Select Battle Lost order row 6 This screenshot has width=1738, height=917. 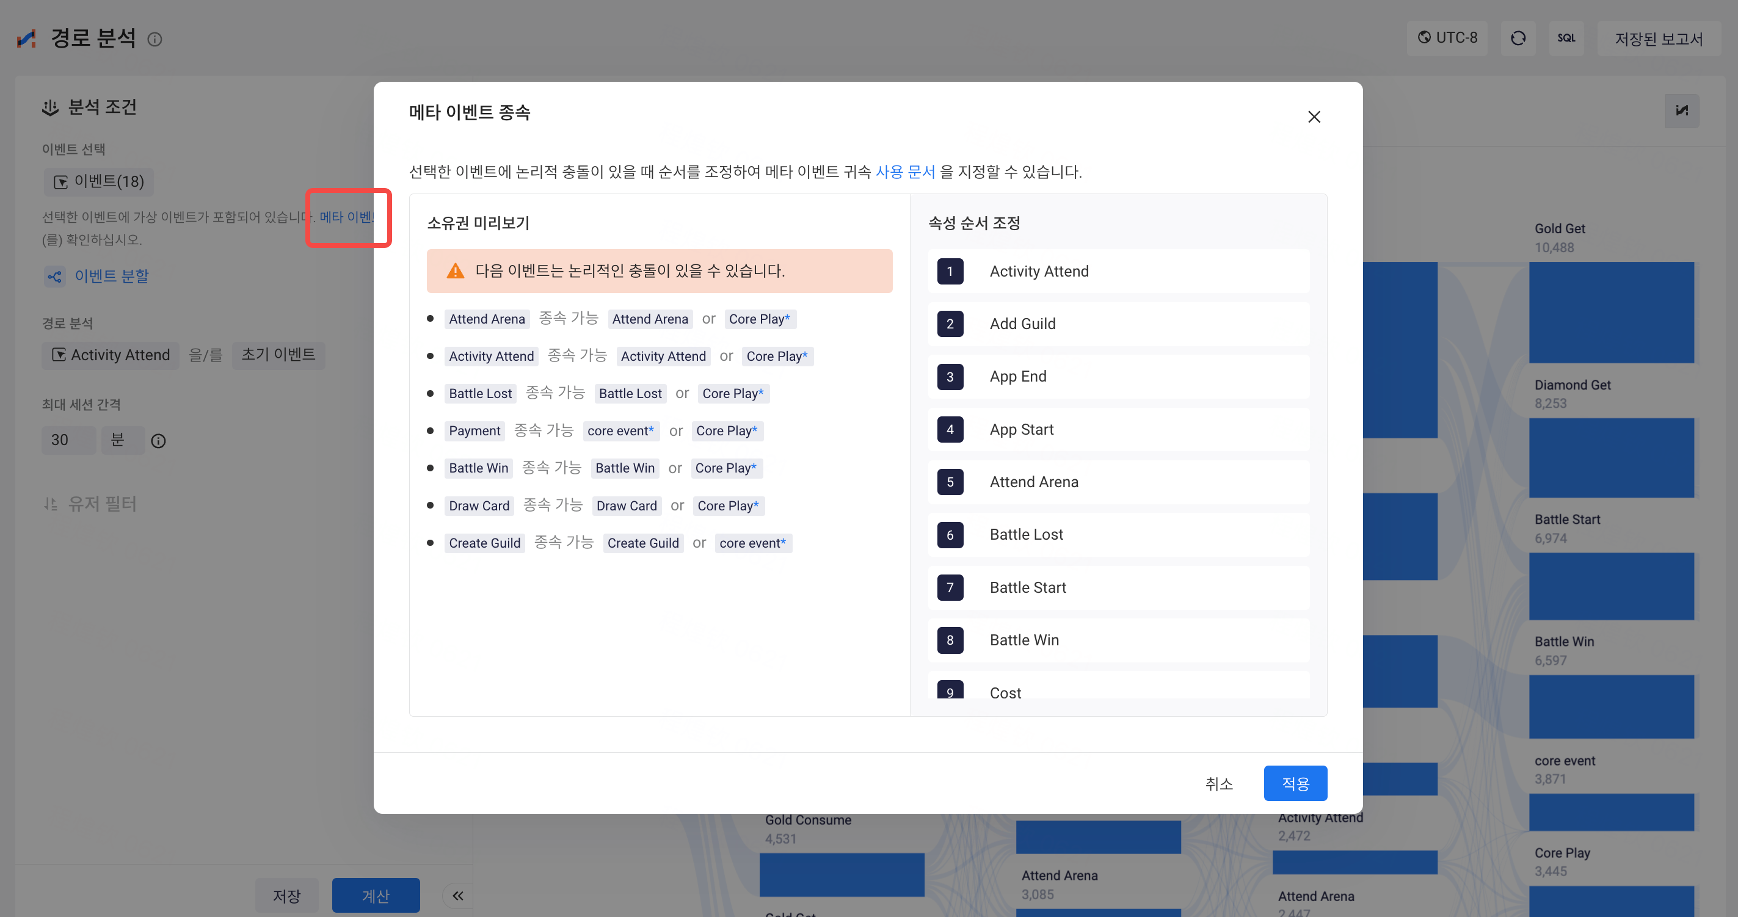1118,535
